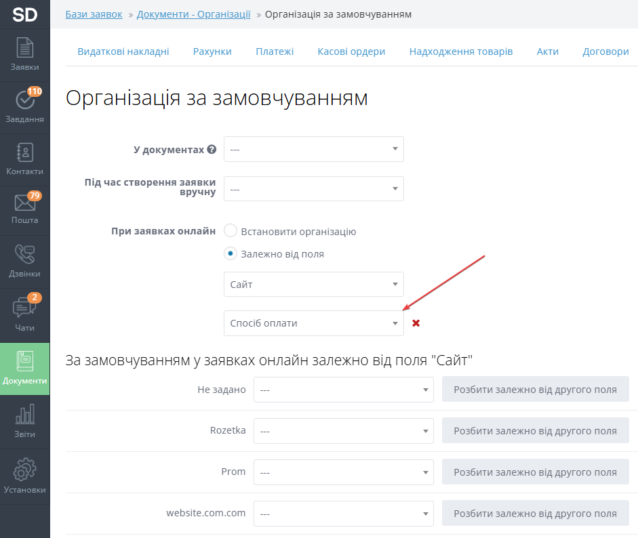
Task: Expand the Rozetka organization dropdown
Action: click(343, 431)
